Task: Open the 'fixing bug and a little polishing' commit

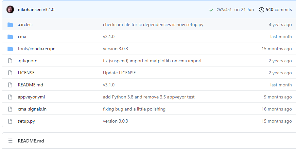Action: pos(134,109)
